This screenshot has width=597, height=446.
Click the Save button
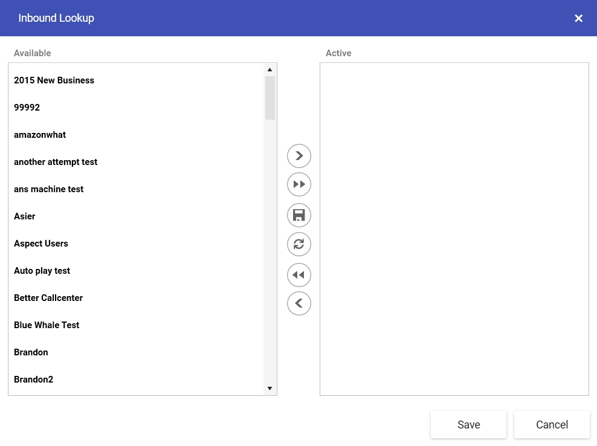[469, 425]
